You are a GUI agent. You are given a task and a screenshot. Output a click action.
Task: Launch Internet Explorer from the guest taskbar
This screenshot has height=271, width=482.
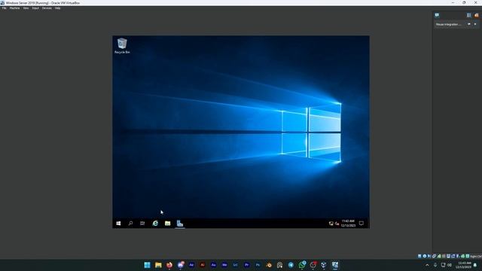[155, 224]
